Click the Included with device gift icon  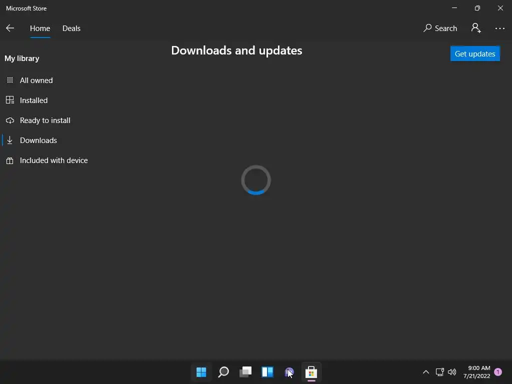[10, 160]
